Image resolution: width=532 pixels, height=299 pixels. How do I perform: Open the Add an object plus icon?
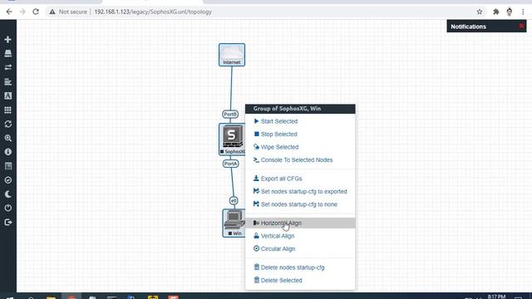(7, 40)
